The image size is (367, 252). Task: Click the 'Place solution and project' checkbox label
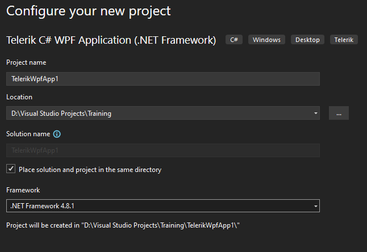click(x=90, y=170)
